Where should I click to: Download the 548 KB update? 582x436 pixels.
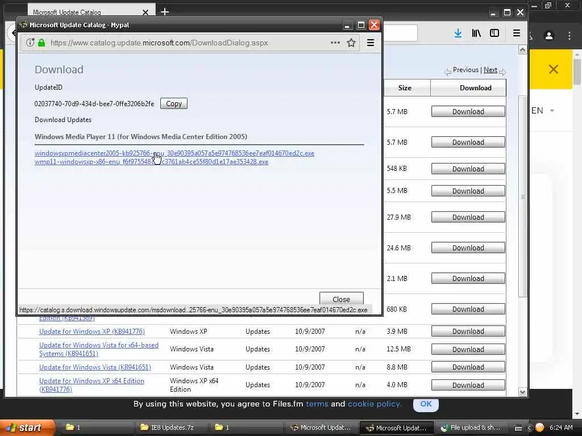point(468,169)
